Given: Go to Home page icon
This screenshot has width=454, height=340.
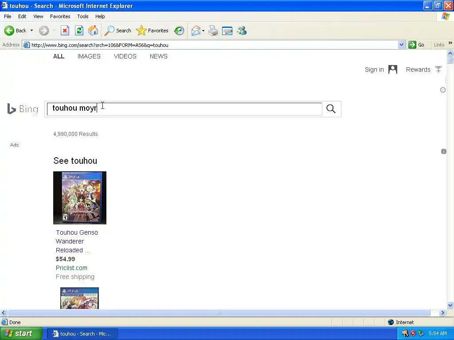Looking at the screenshot, I should [93, 31].
